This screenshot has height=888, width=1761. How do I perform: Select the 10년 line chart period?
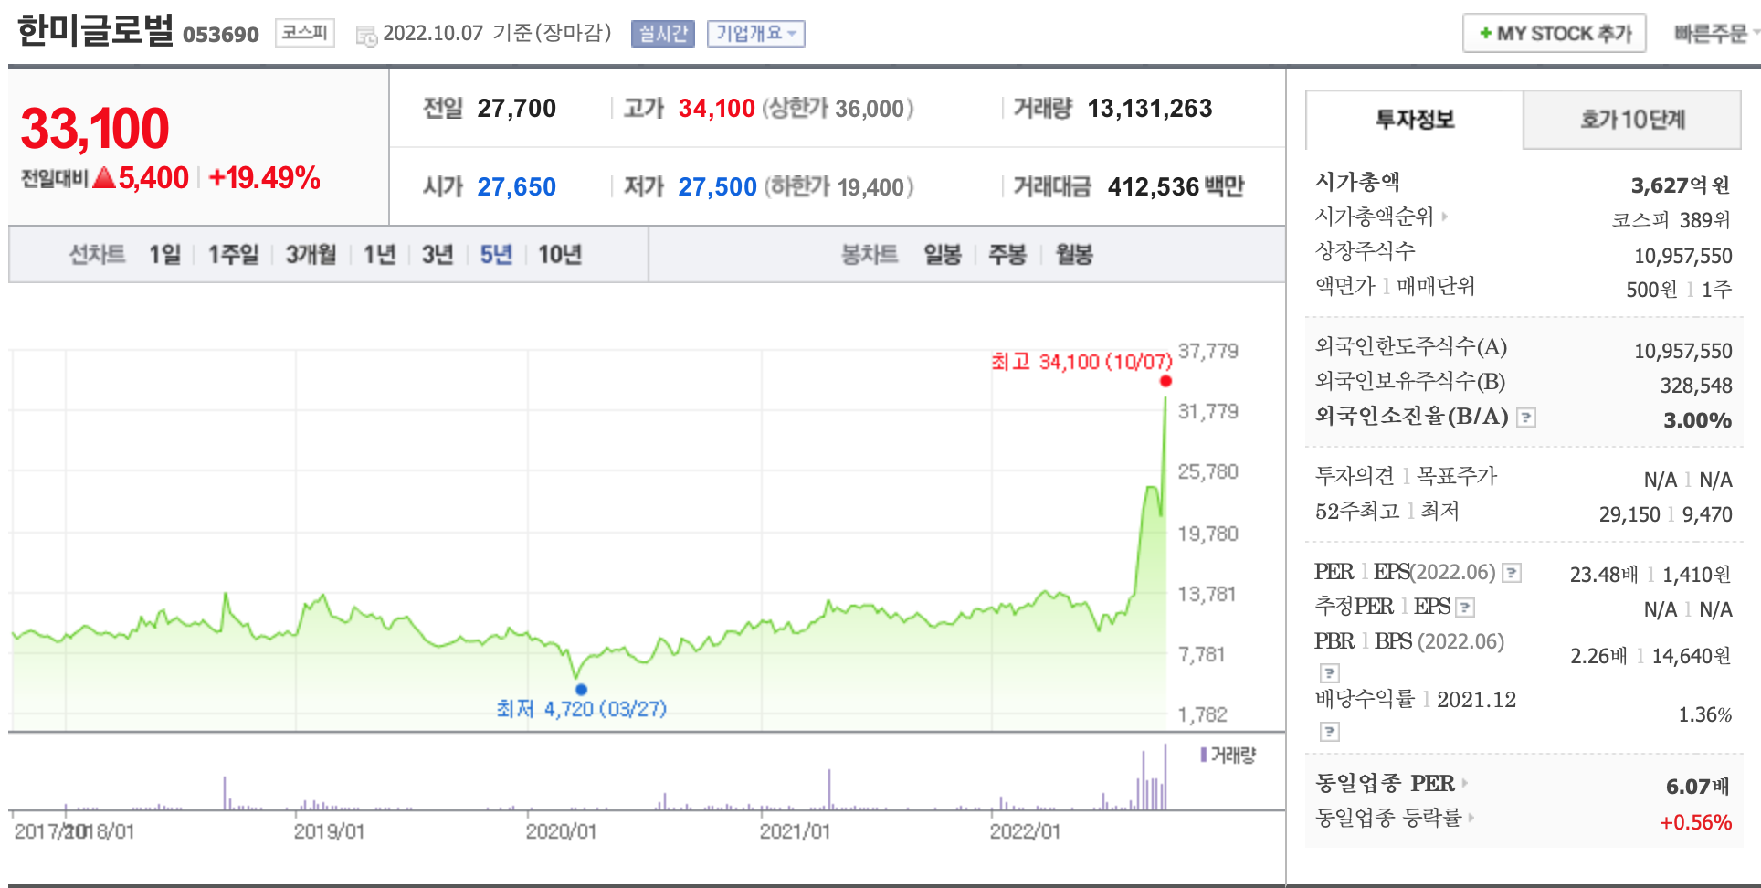(x=560, y=254)
